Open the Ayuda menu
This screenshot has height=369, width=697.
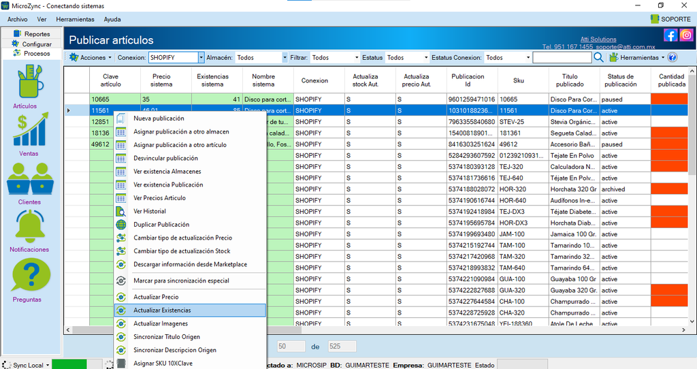112,19
